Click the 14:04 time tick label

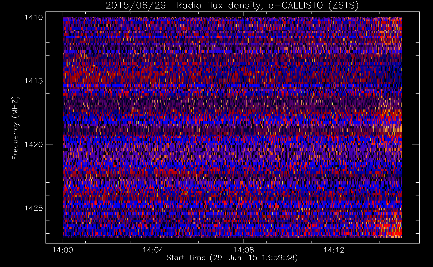point(153,250)
